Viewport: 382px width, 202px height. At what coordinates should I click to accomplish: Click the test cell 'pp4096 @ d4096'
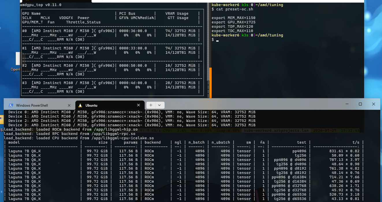point(290,160)
